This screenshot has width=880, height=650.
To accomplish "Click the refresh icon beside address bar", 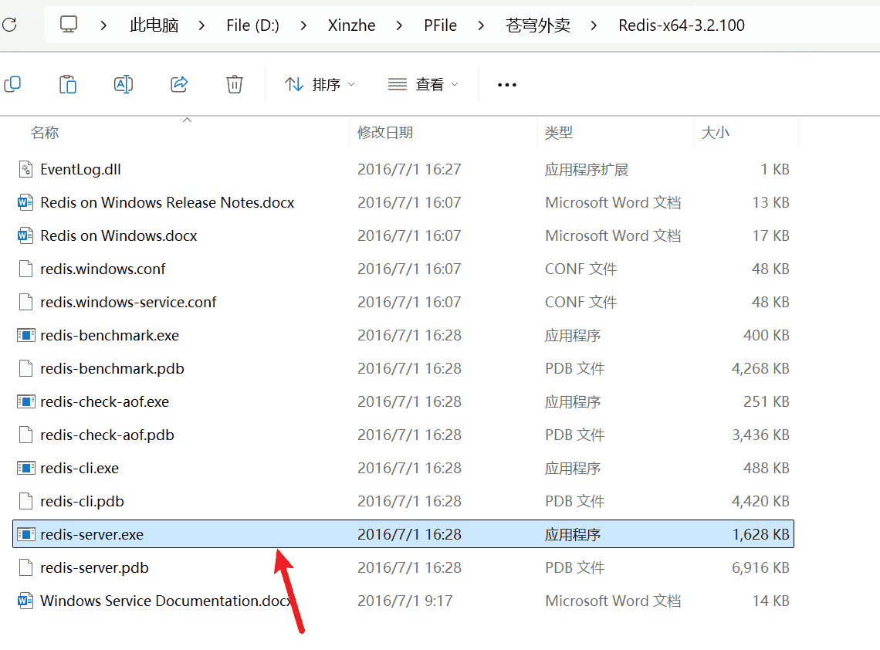I will [9, 25].
